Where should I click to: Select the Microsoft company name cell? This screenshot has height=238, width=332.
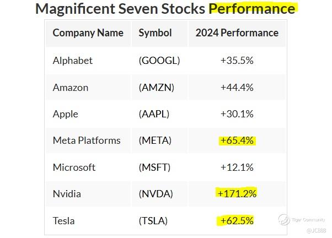(x=74, y=167)
